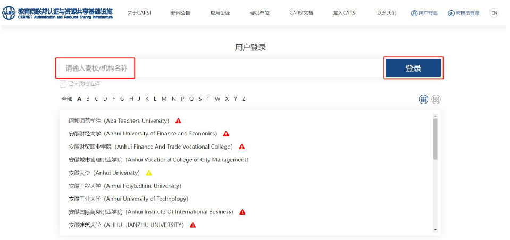Screen dimensions: 510x240
Task: Open the 会员单位 menu
Action: pos(260,13)
